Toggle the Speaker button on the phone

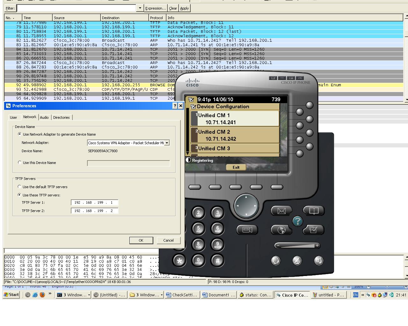click(318, 260)
